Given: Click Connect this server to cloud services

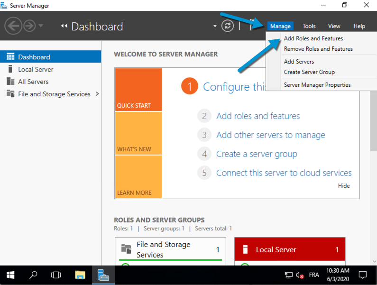Looking at the screenshot, I should (284, 173).
